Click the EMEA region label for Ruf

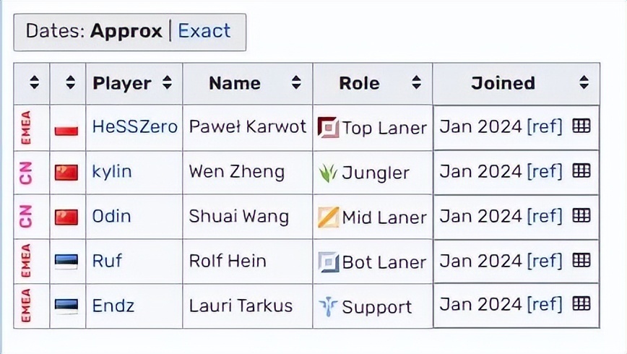point(26,261)
